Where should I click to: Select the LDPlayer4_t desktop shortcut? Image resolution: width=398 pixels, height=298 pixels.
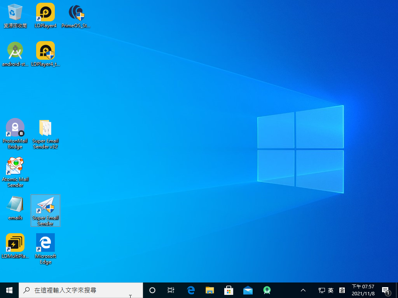45,50
